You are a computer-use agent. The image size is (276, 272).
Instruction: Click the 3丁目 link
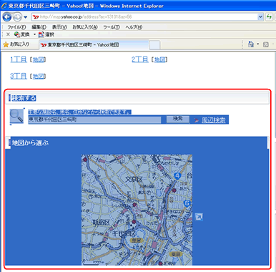19,76
